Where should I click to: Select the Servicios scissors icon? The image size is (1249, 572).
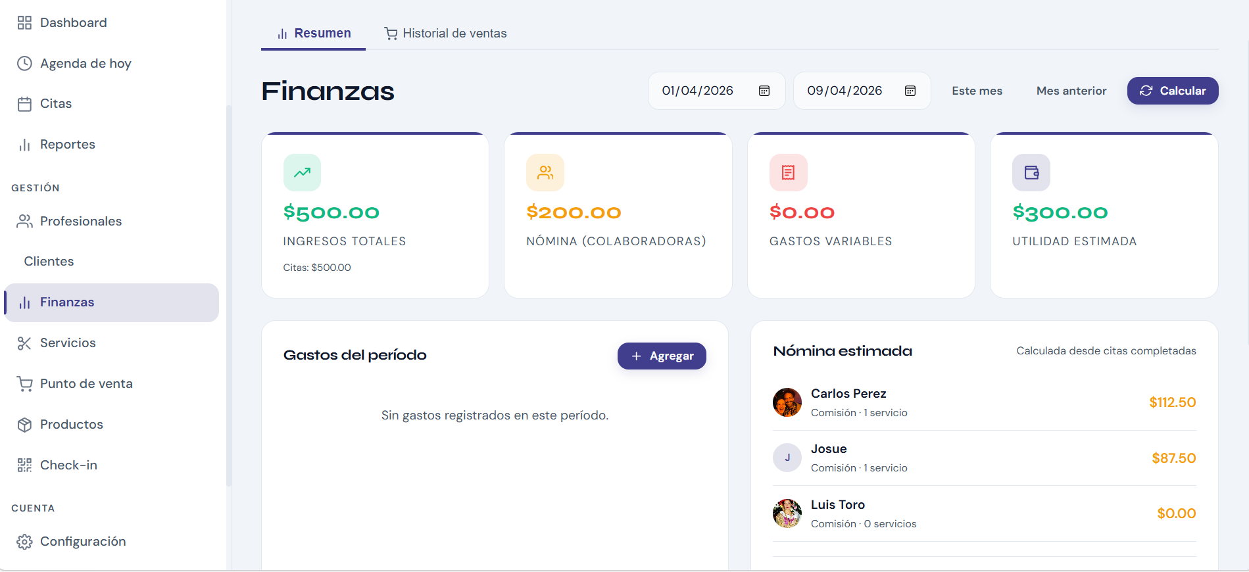(24, 343)
